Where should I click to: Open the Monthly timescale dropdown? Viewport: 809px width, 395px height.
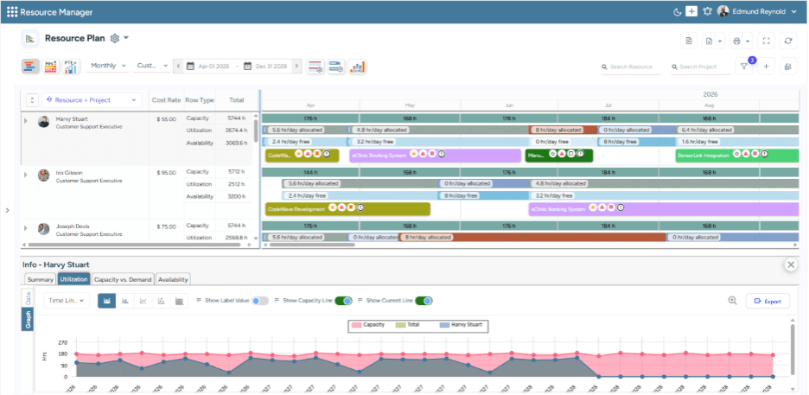(x=107, y=66)
